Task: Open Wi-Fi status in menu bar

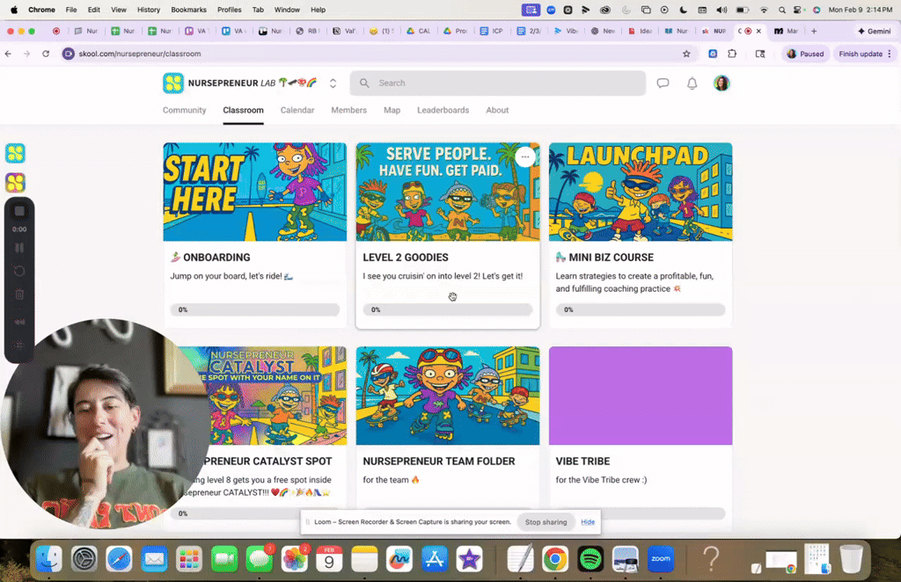Action: tap(764, 10)
